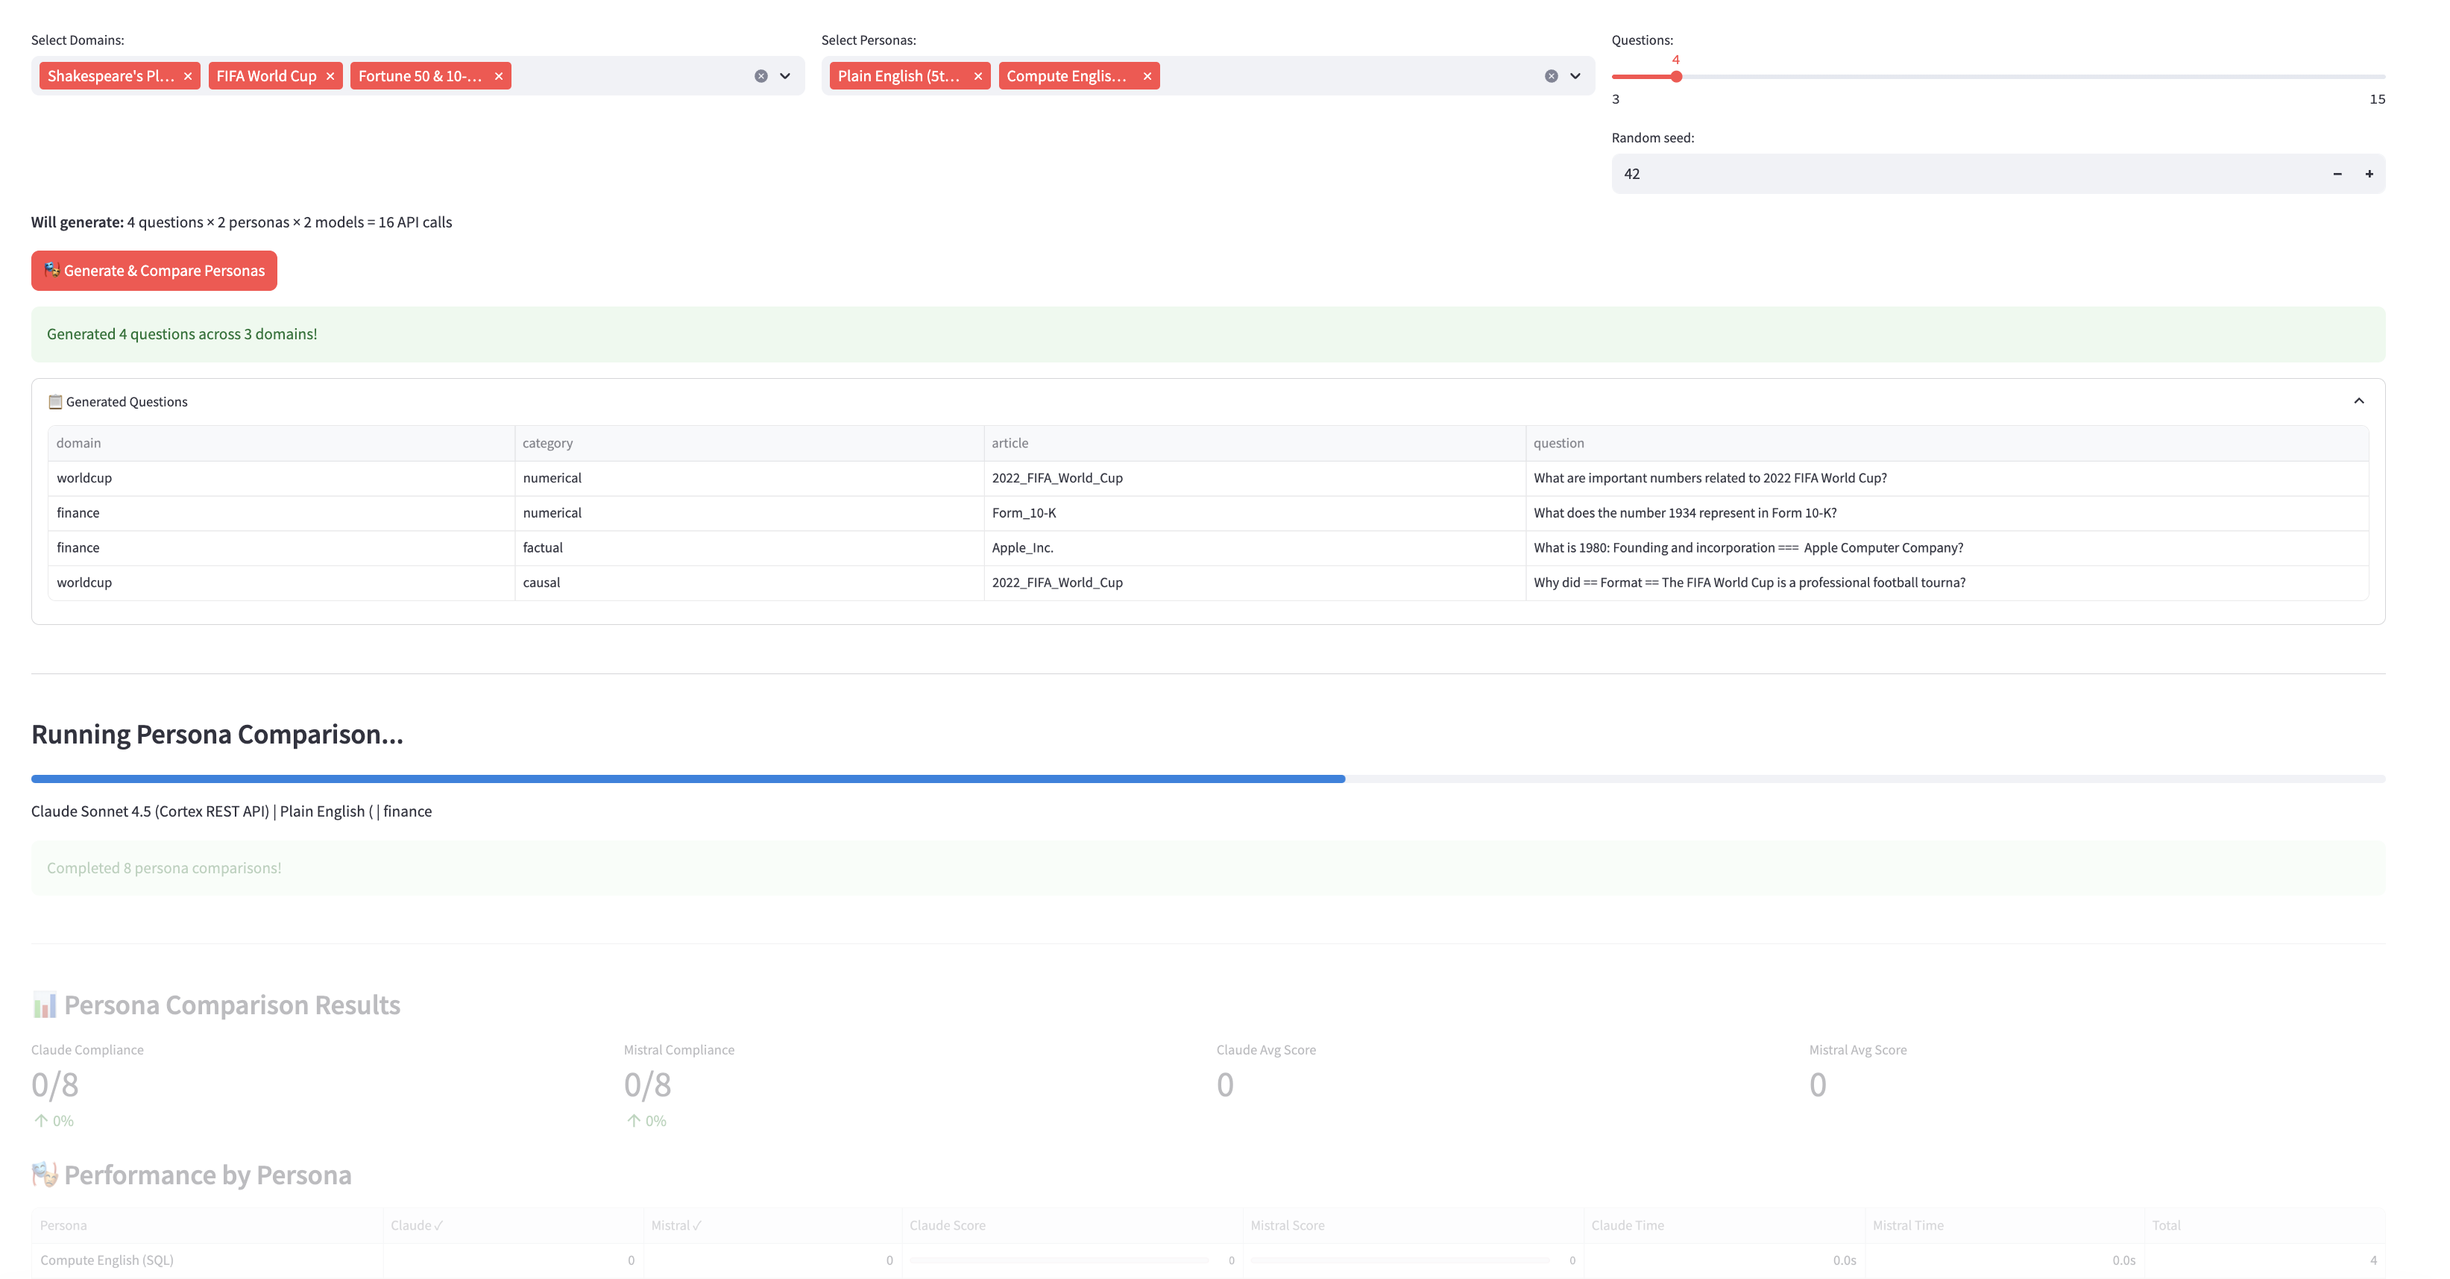Open the Select Domains dropdown
The height and width of the screenshot is (1279, 2450).
coord(784,75)
